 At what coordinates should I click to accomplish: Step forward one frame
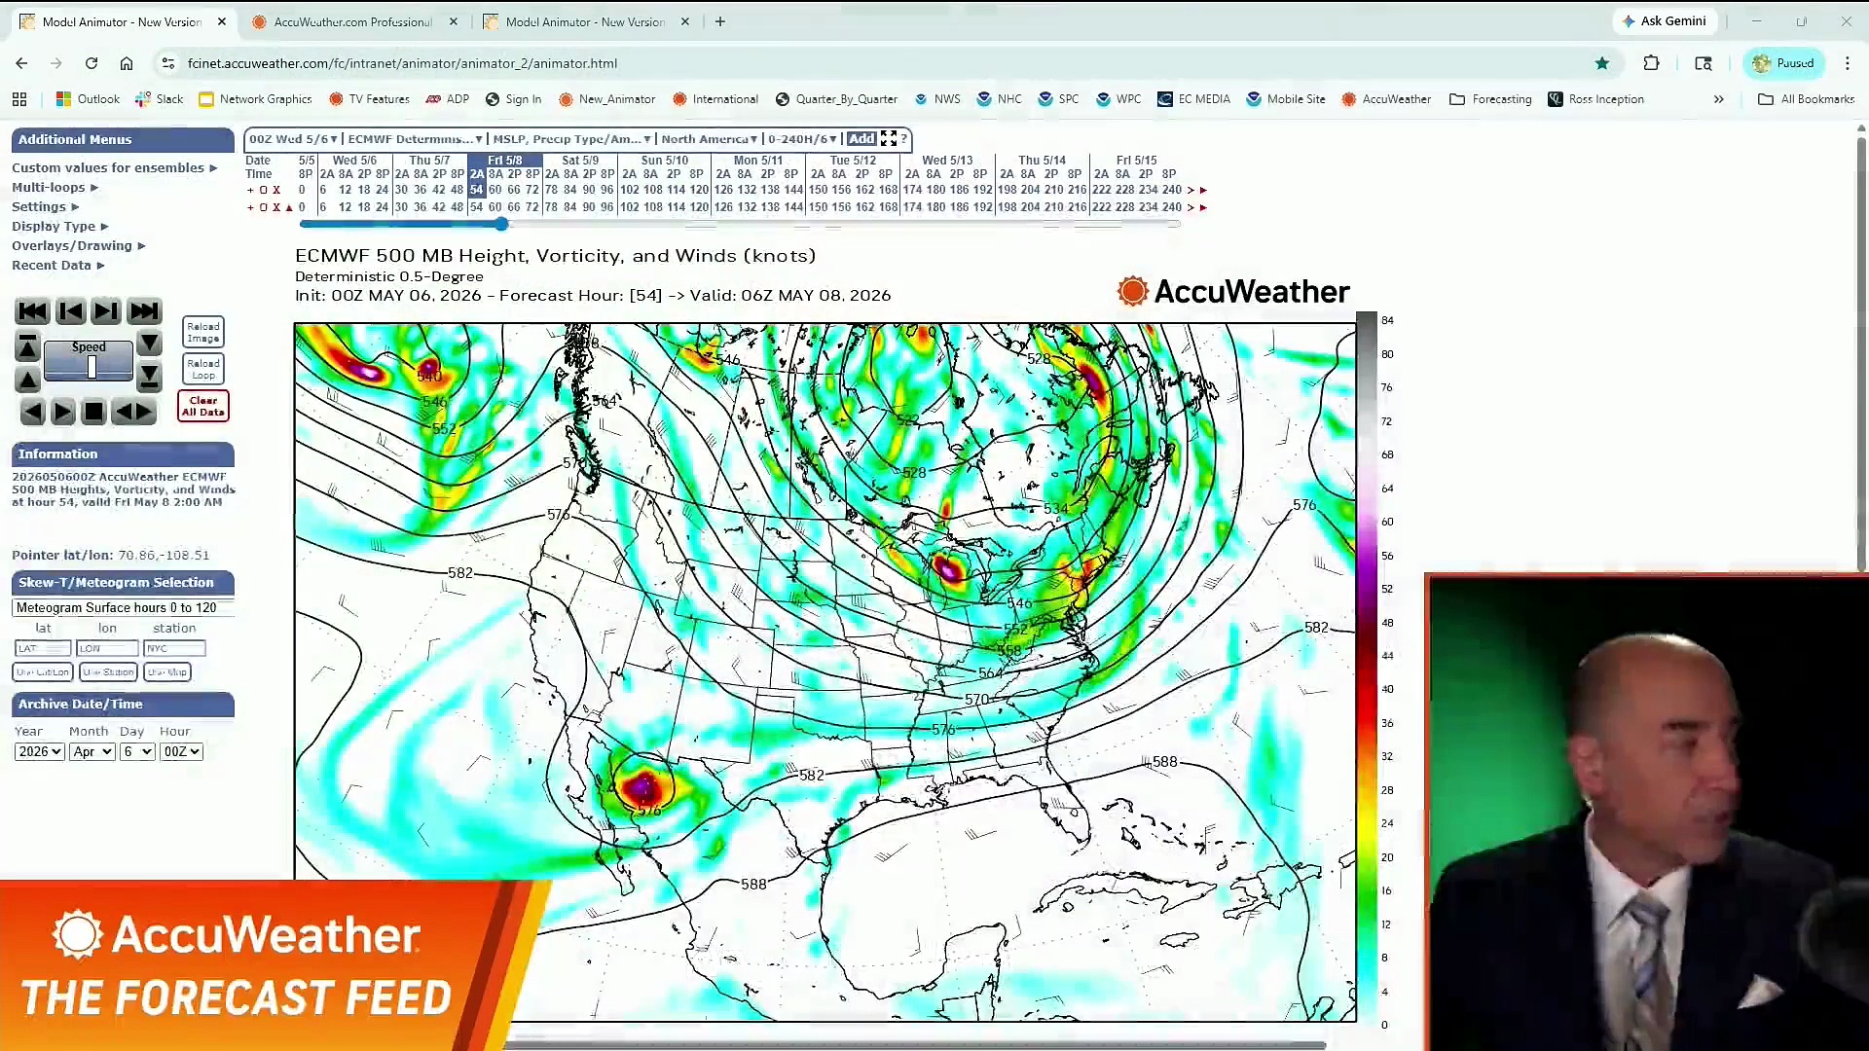(x=106, y=311)
